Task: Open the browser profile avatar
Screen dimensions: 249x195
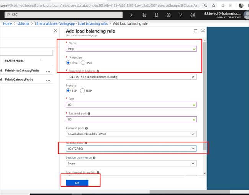Action: click(x=241, y=5)
